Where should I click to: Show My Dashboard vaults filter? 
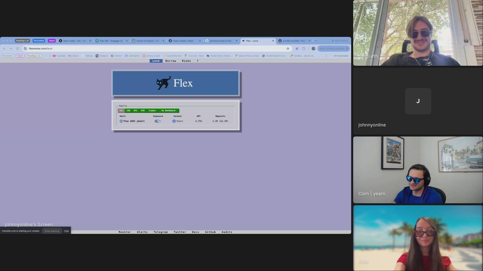(x=169, y=111)
